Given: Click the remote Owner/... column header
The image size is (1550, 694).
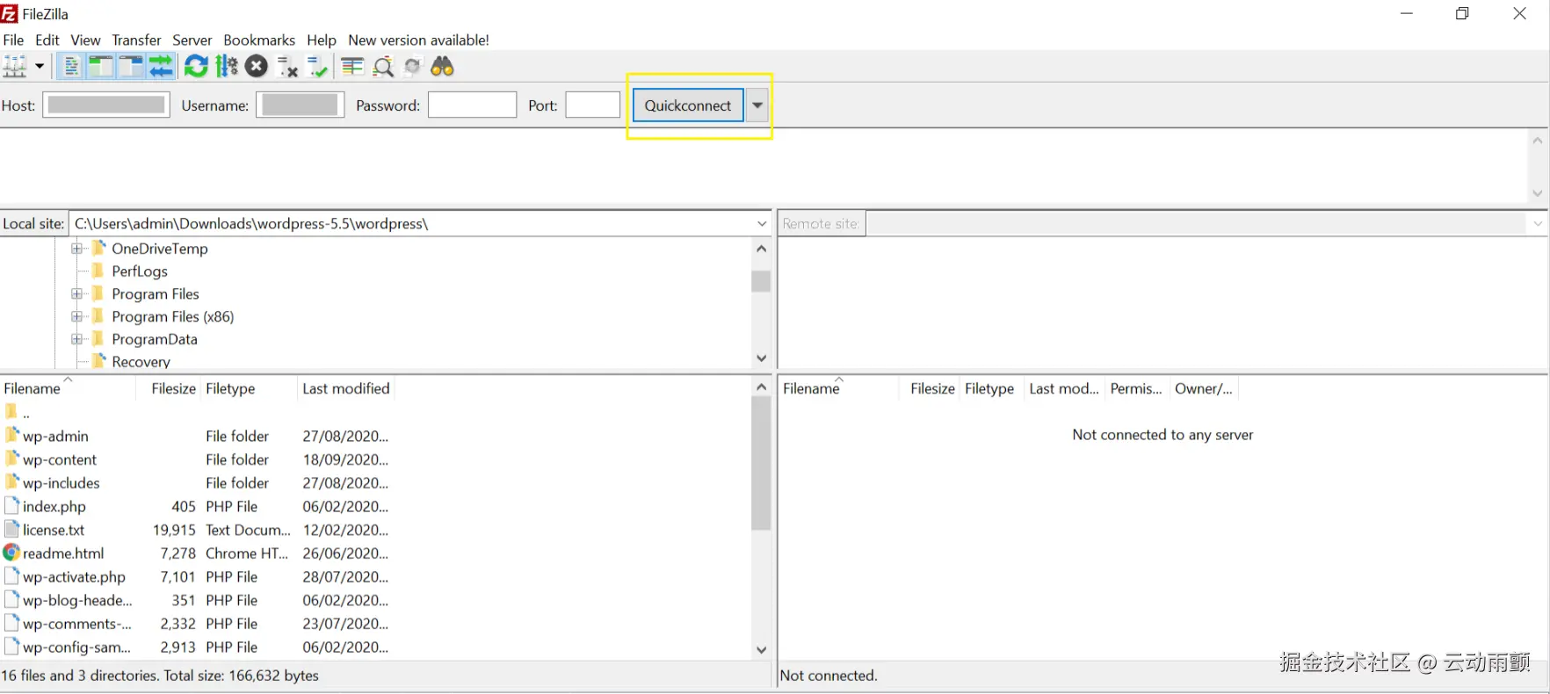Looking at the screenshot, I should click(x=1204, y=389).
